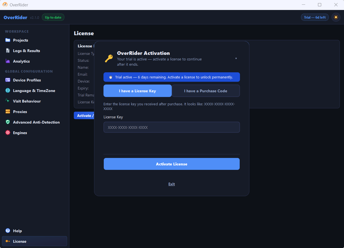
Task: Click the Language & TimeZone globe icon
Action: tap(8, 91)
